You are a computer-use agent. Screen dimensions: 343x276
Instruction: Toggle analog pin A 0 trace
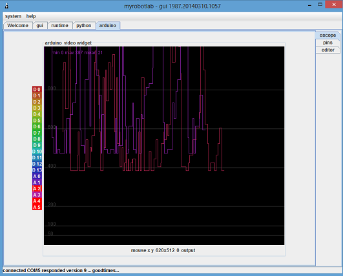pos(37,176)
